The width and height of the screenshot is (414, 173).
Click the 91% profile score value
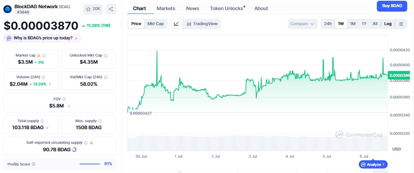[108, 164]
